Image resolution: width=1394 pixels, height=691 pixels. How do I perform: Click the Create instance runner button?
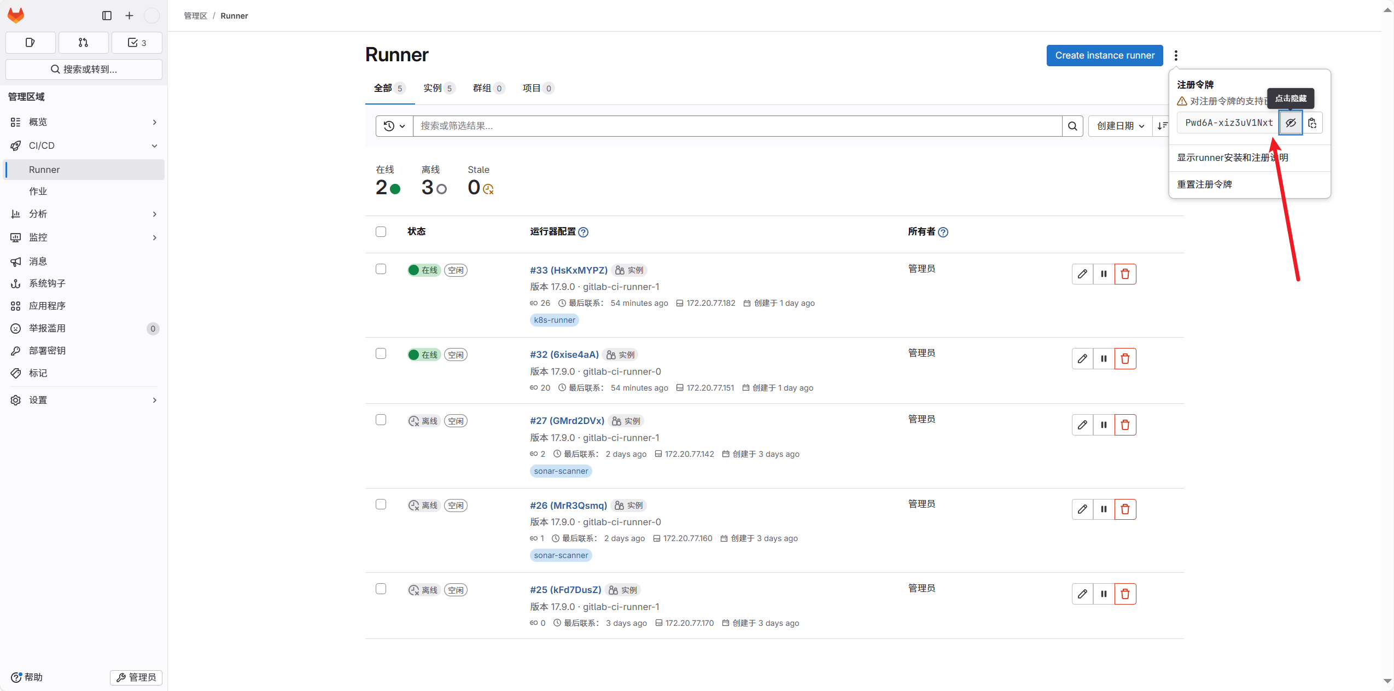click(x=1104, y=55)
